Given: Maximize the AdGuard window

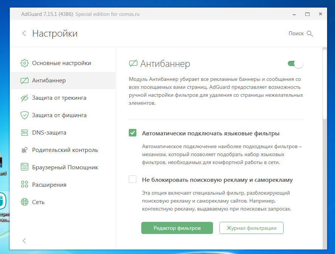Looking at the screenshot, I should [x=307, y=14].
